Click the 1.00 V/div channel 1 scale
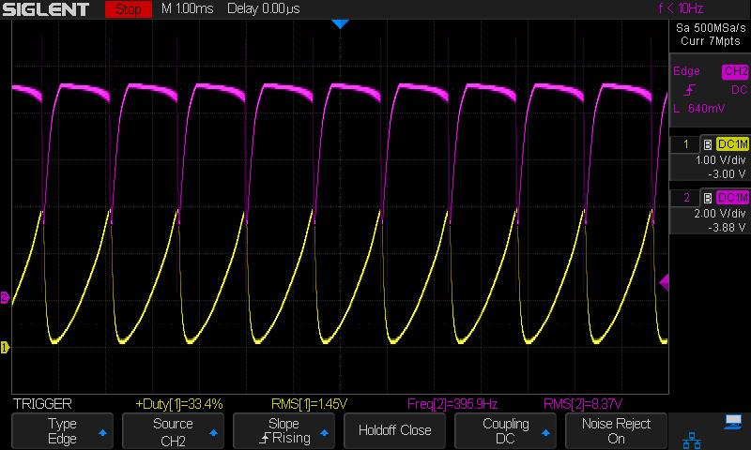751x450 pixels. tap(720, 160)
